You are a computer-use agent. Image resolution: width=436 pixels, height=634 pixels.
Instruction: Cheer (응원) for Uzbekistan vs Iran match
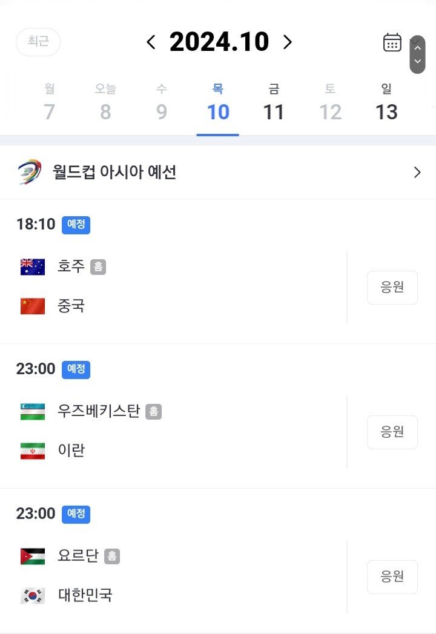coord(392,432)
